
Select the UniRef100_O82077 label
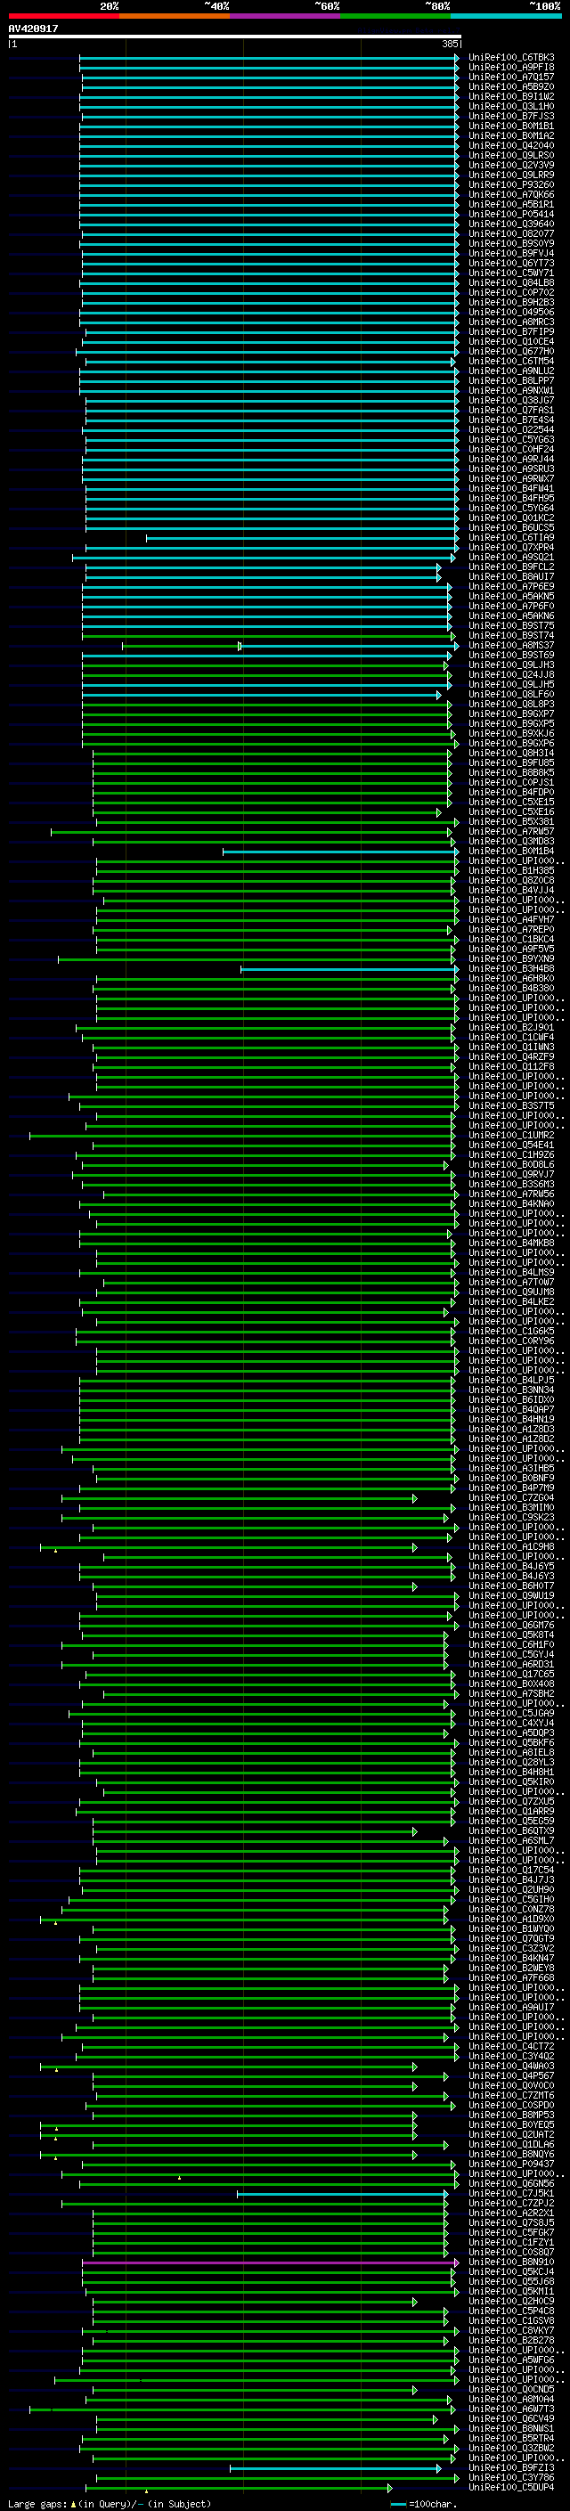tap(511, 234)
